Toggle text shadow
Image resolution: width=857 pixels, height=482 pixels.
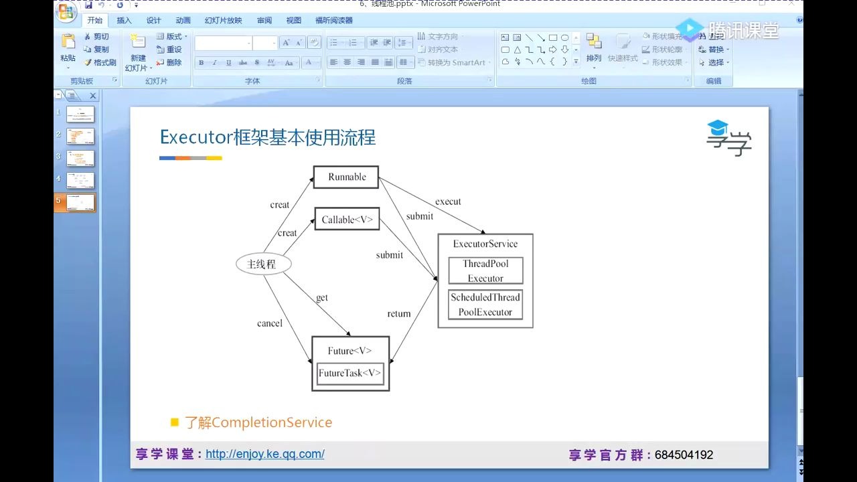256,63
